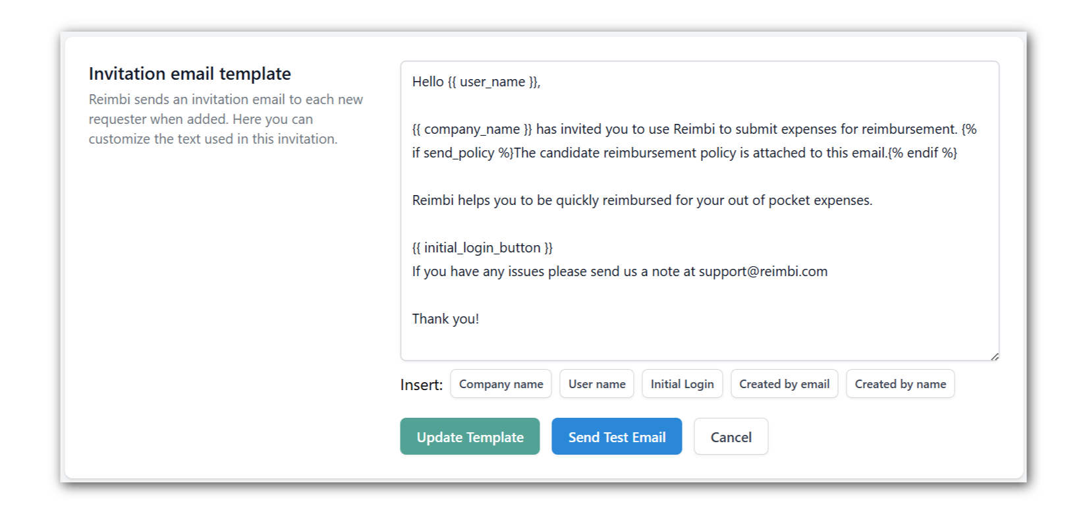
Task: Click the Update Template button
Action: pyautogui.click(x=470, y=436)
